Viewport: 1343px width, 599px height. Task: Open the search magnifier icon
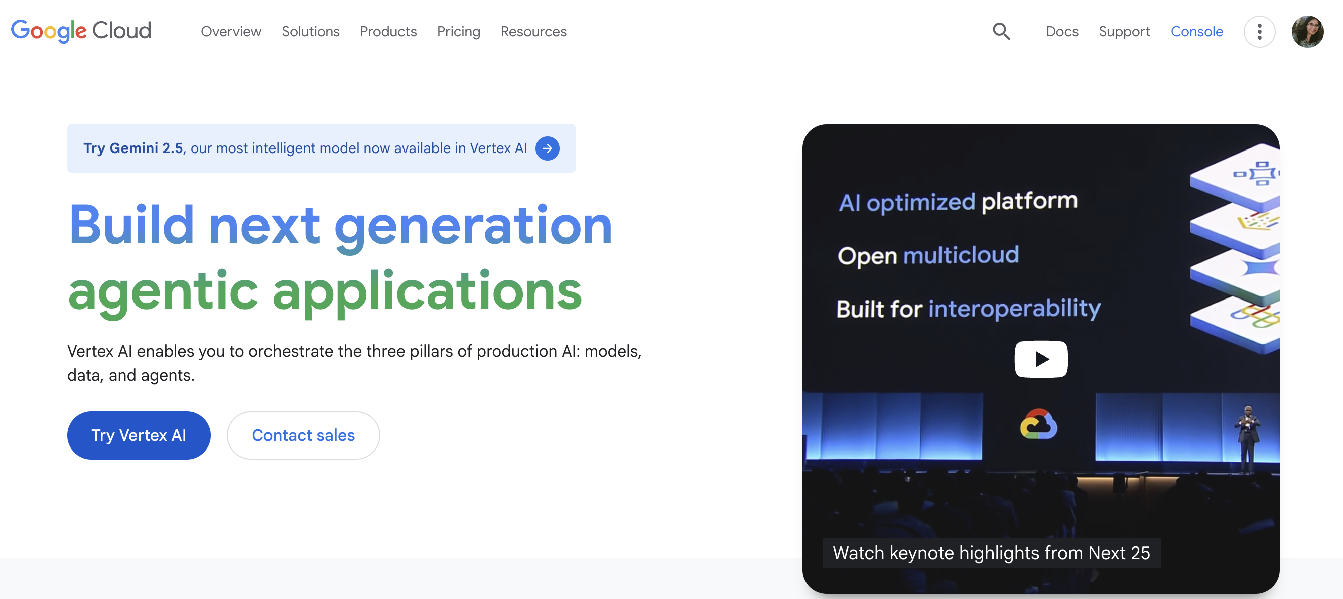click(1000, 31)
